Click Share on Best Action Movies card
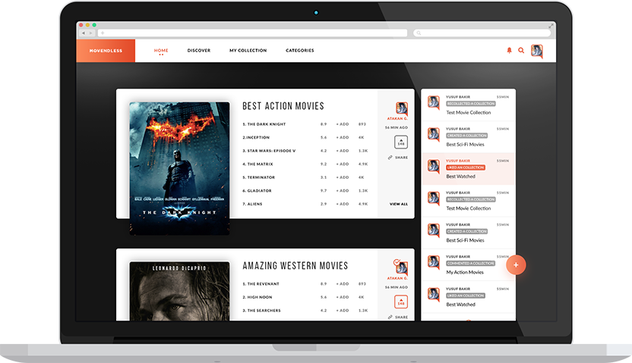This screenshot has height=363, width=632. (398, 158)
